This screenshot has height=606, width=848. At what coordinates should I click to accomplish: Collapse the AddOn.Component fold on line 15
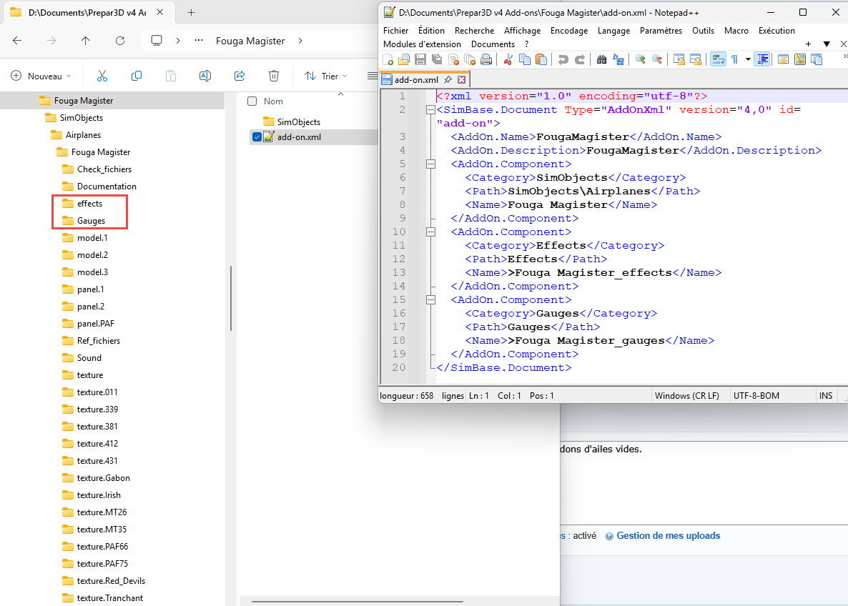click(x=430, y=299)
